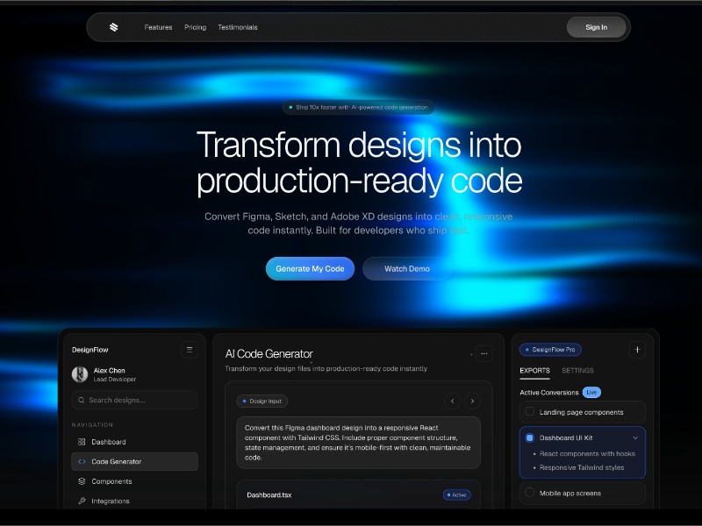This screenshot has height=526, width=702.
Task: Enable the Mobile app screens export
Action: point(529,494)
